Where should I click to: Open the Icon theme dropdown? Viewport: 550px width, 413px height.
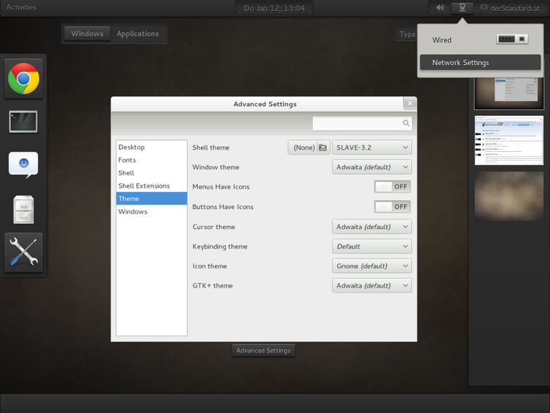(x=372, y=266)
